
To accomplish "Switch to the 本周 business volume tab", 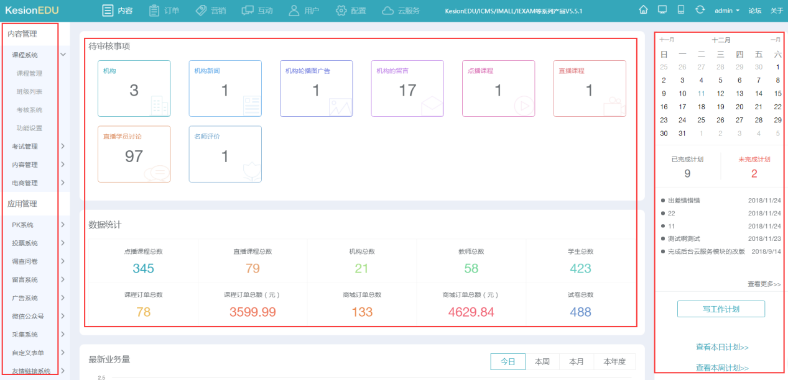I will pyautogui.click(x=542, y=361).
